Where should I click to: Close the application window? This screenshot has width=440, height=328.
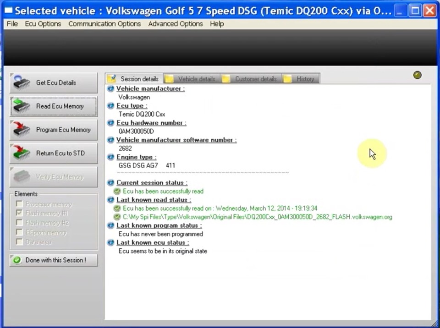click(429, 11)
